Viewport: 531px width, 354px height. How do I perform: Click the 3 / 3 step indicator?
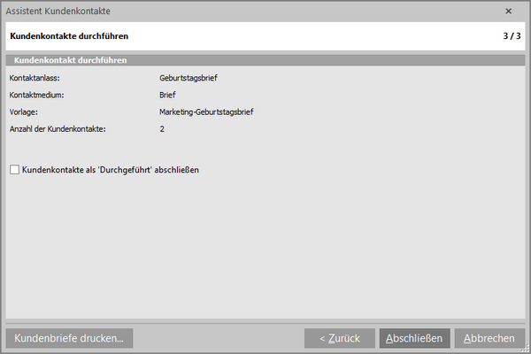click(x=511, y=37)
